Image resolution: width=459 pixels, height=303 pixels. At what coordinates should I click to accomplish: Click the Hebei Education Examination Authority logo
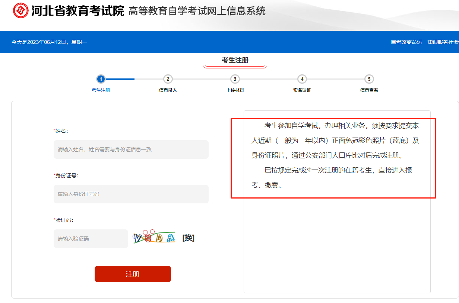(21, 11)
